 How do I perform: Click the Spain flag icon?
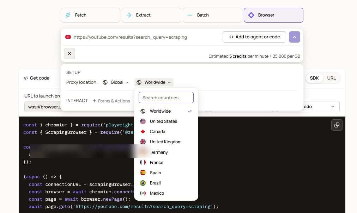coord(143,173)
